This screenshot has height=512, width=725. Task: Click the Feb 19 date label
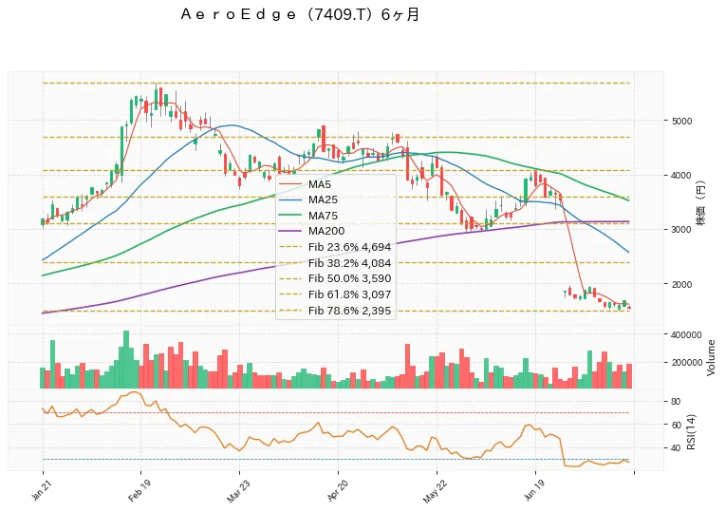(139, 491)
